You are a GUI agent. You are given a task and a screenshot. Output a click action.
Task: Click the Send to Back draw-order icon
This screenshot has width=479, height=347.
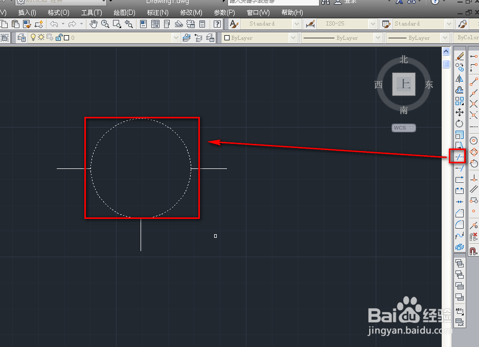[460, 275]
